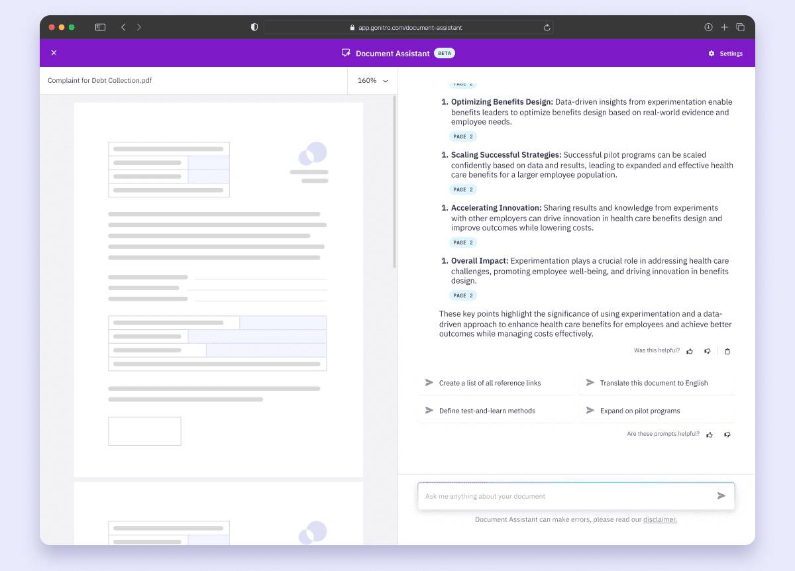
Task: Toggle the browser sidebar icon
Action: pyautogui.click(x=100, y=27)
